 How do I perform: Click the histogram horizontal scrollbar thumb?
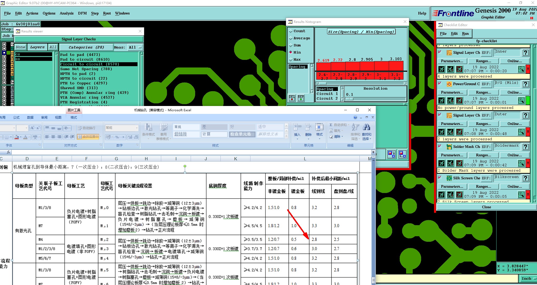tap(323, 84)
